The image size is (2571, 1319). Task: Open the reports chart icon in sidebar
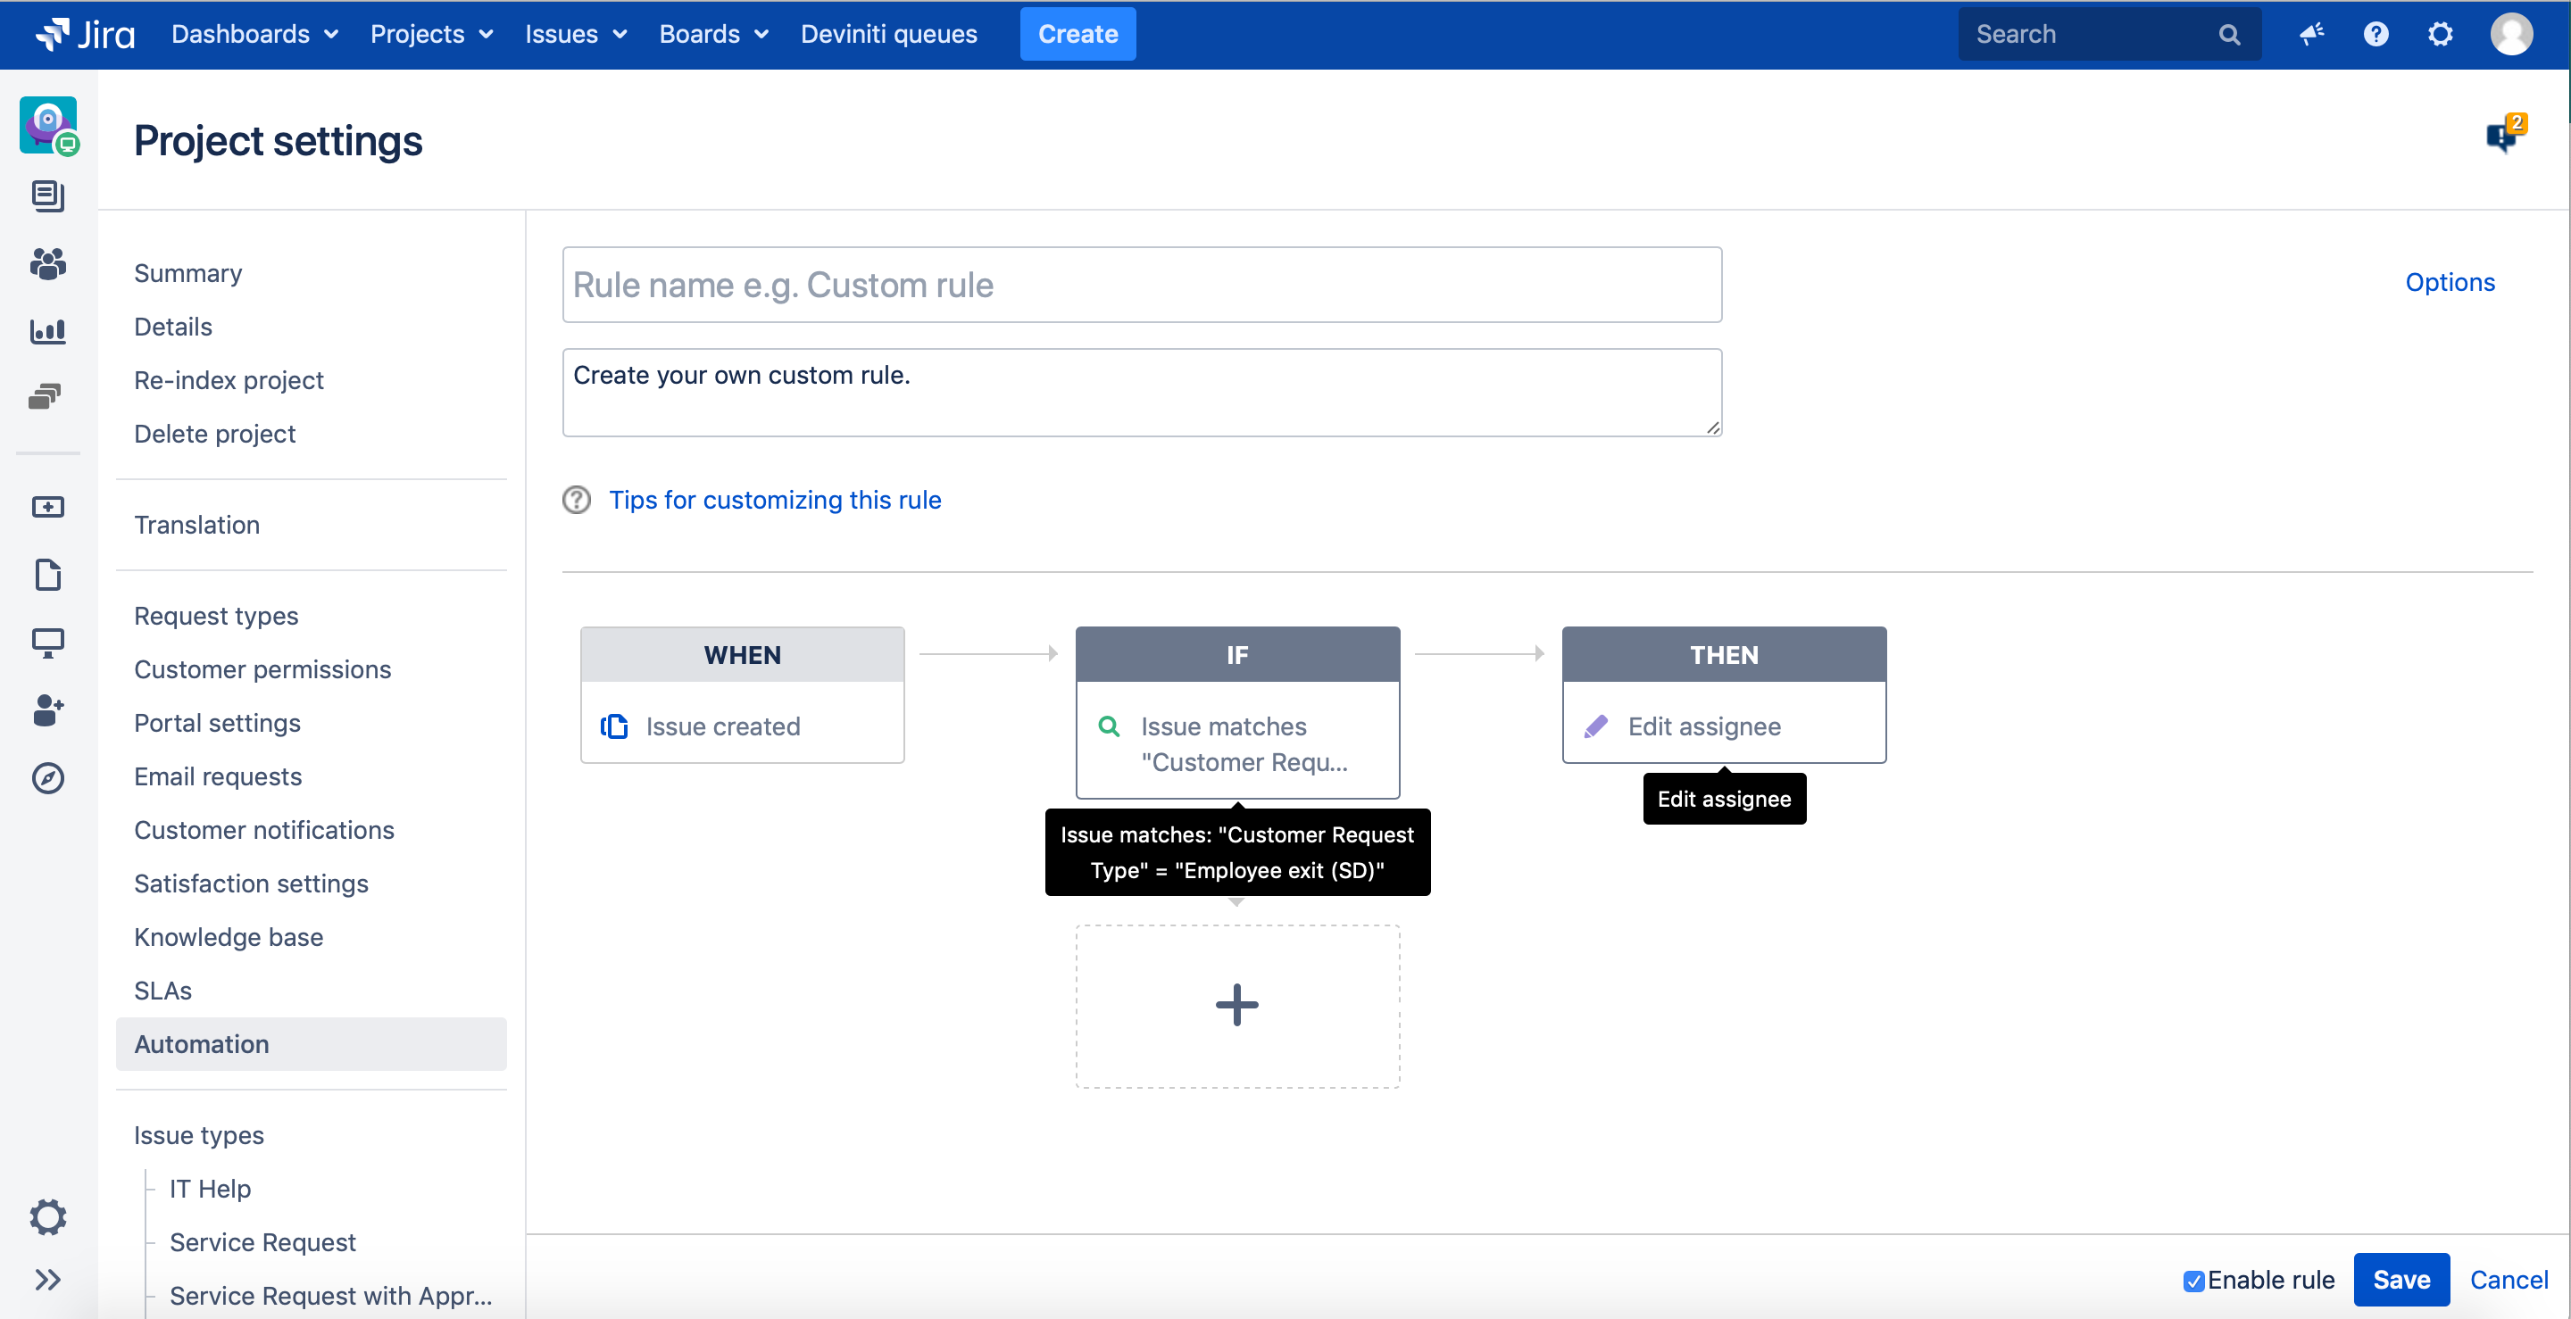pos(47,330)
